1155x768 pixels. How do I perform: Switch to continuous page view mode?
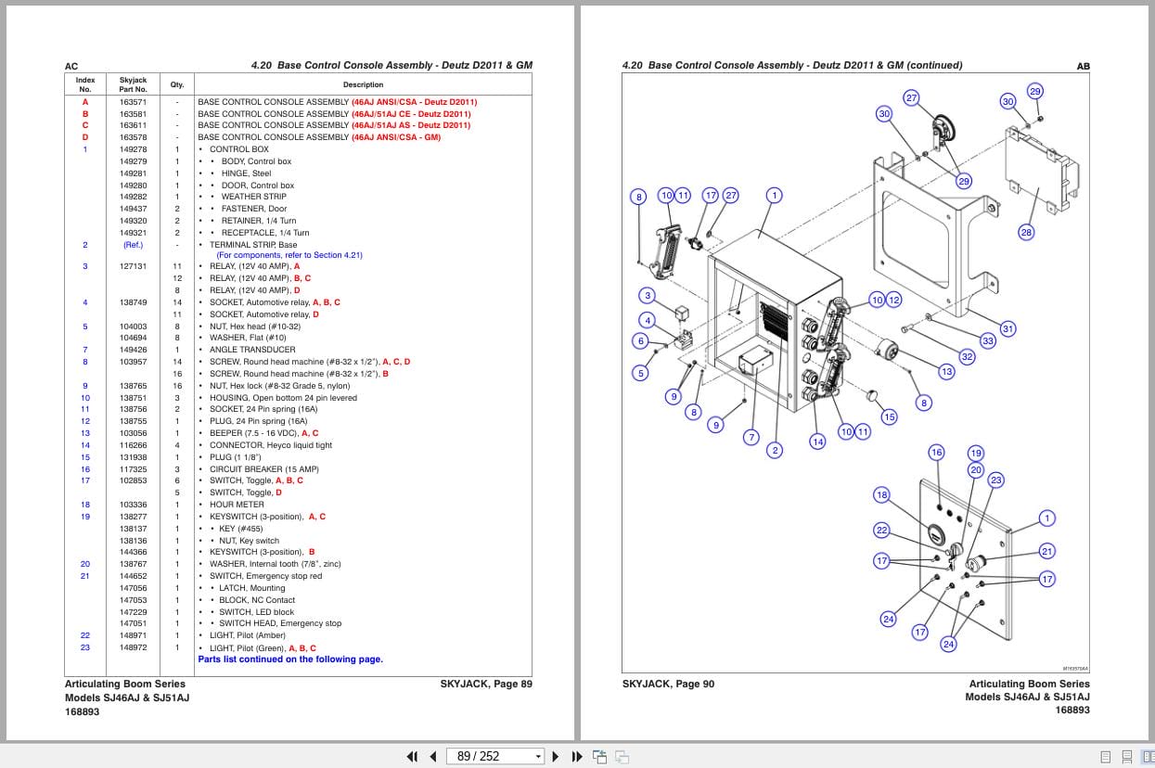(1126, 756)
